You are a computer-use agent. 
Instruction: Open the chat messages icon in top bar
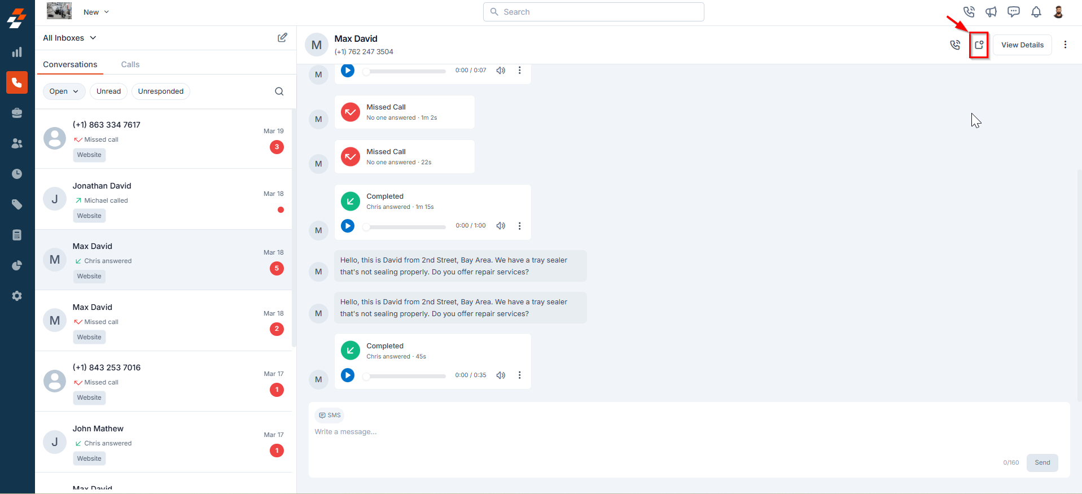[x=1014, y=12]
